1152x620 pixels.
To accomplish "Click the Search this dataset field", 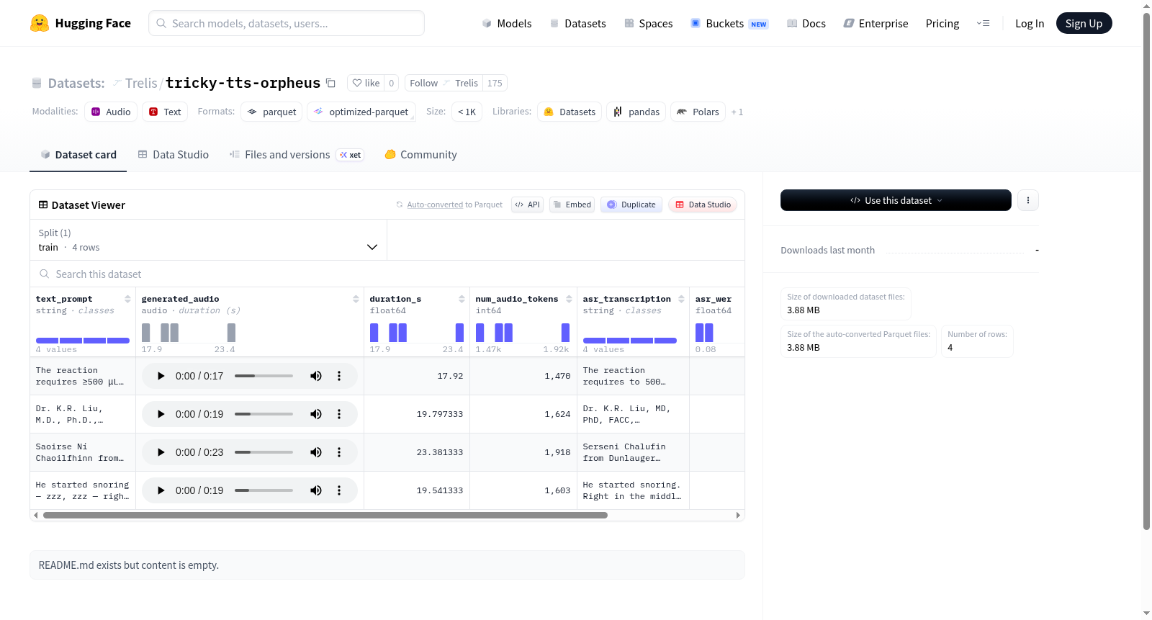I will point(387,274).
